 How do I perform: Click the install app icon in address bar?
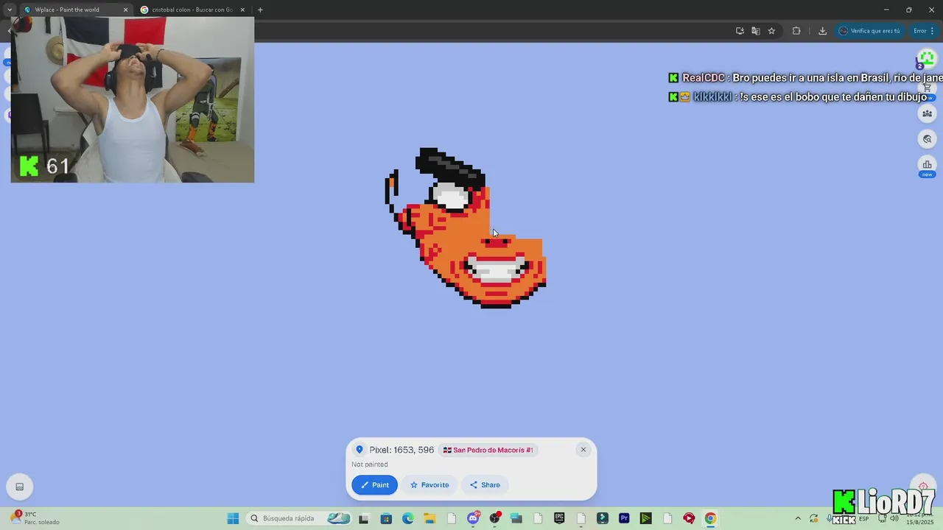[740, 31]
